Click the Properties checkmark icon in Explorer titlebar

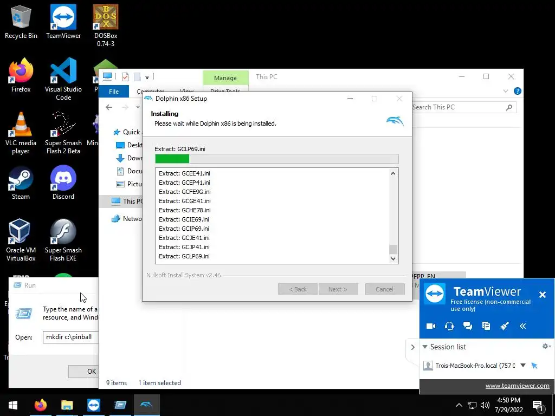coord(125,77)
